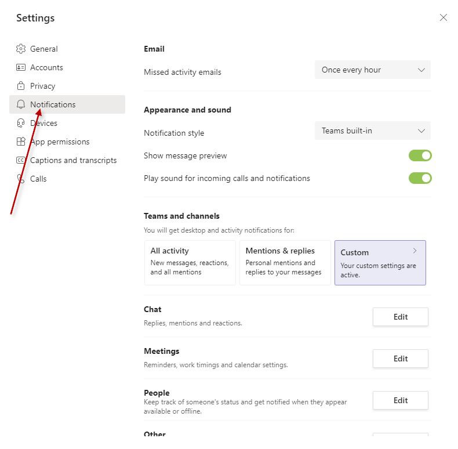Expand Custom settings chevron

coord(415,251)
